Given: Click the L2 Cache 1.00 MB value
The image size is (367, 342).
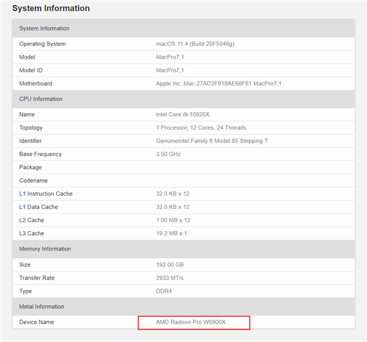Looking at the screenshot, I should click(172, 220).
